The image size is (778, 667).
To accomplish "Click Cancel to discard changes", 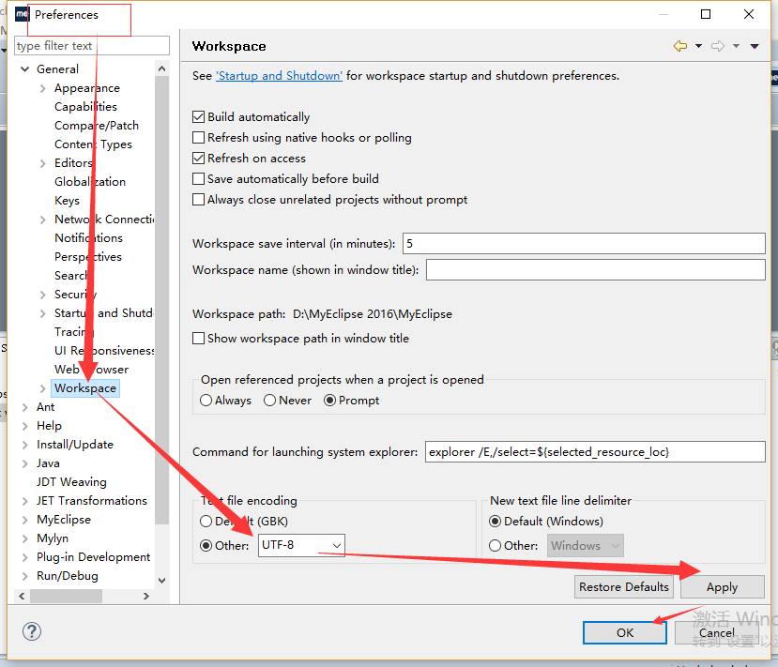I will 716,633.
